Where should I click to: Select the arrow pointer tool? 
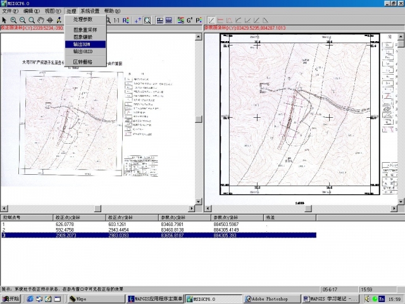click(x=4, y=20)
